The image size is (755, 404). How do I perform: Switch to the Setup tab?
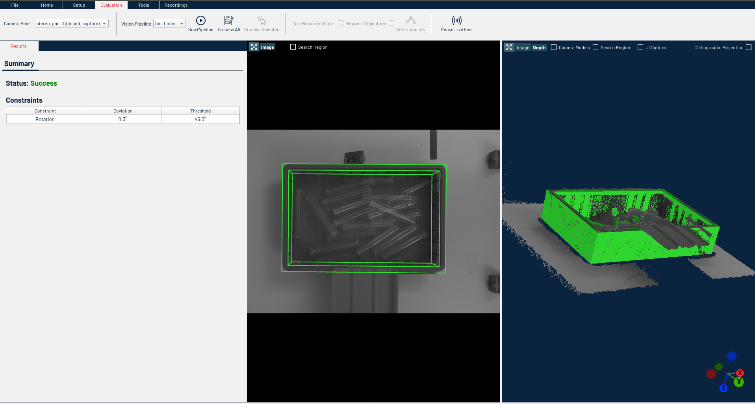[x=78, y=5]
